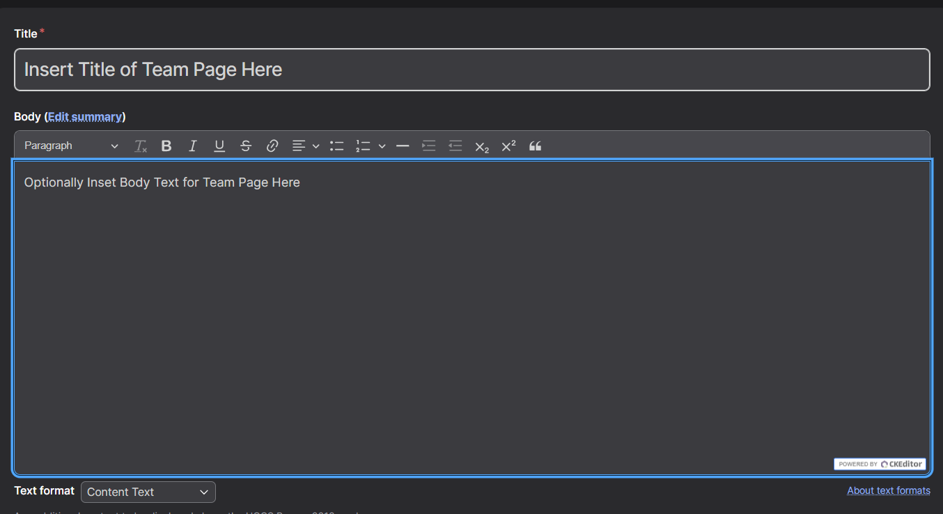Insert a horizontal line

click(403, 146)
